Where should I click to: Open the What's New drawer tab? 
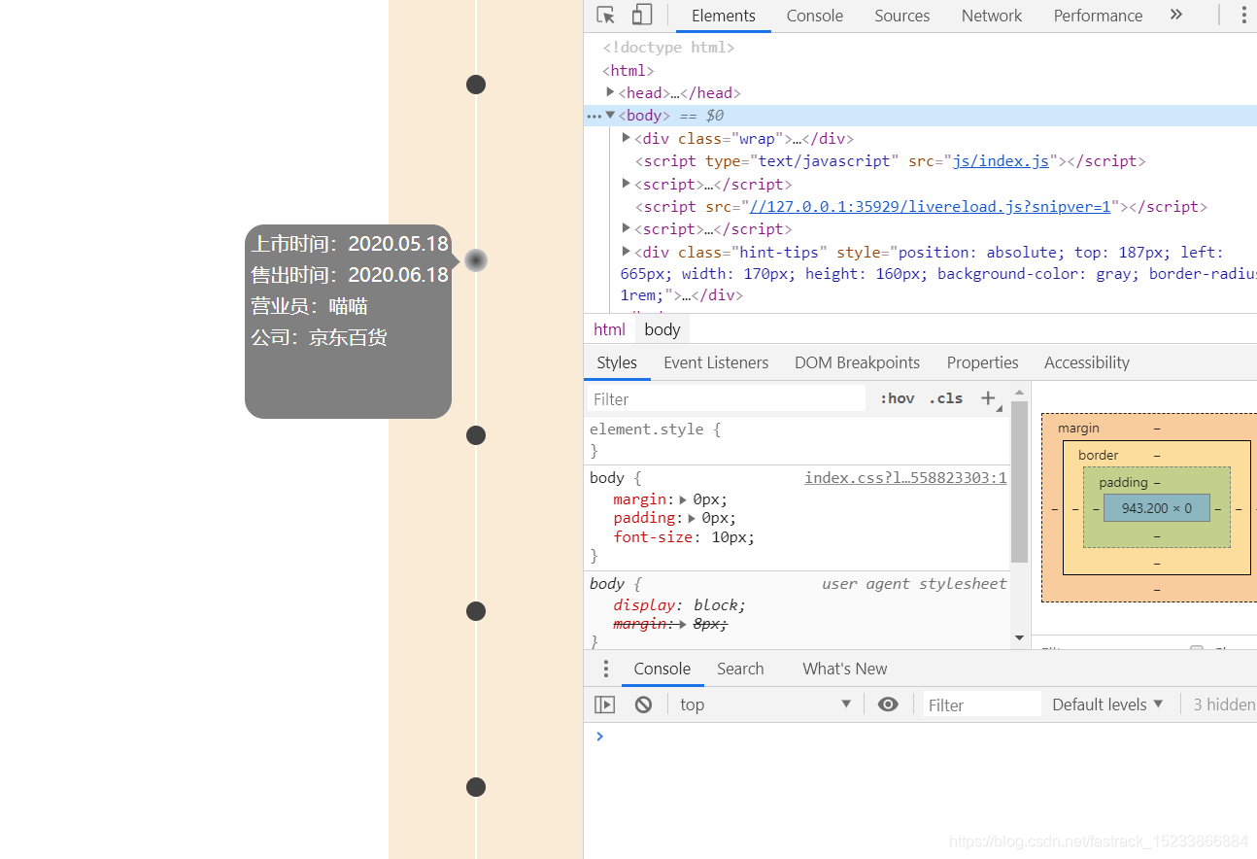[844, 669]
